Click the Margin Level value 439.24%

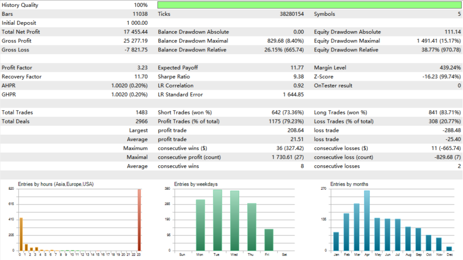click(450, 68)
